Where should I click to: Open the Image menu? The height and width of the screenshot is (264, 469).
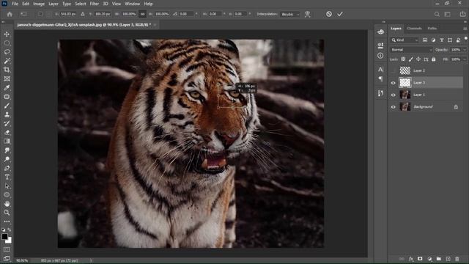(x=39, y=4)
